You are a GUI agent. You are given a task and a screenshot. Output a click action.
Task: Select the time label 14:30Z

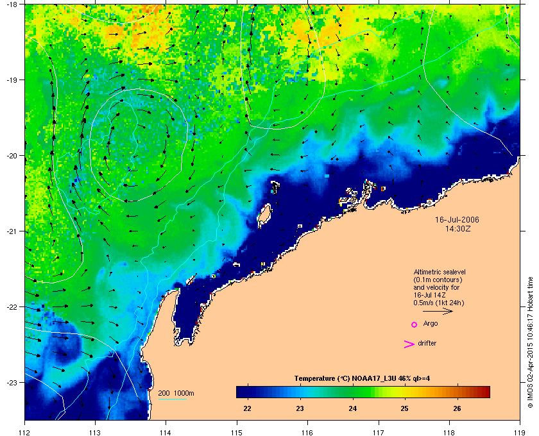(x=458, y=228)
